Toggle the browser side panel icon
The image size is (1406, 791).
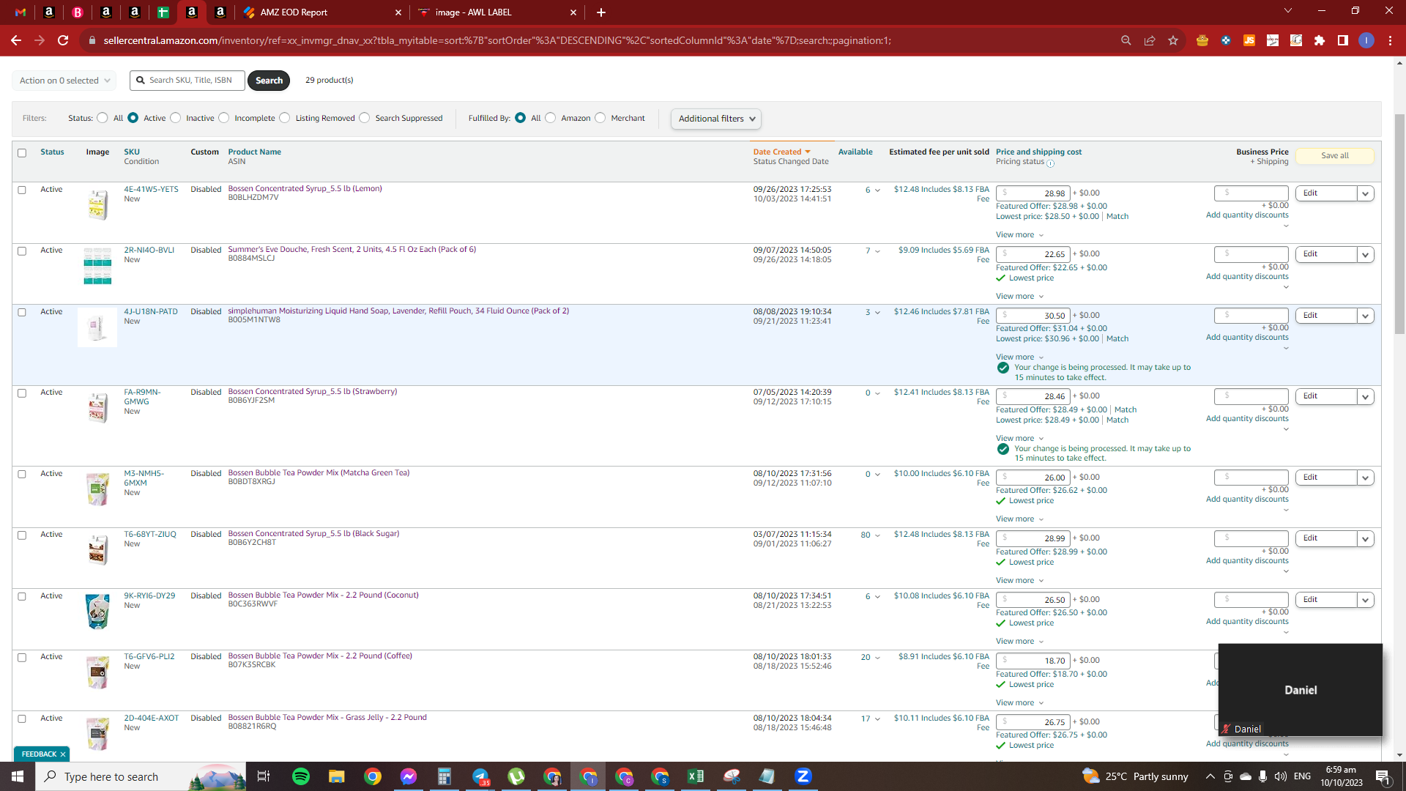click(x=1343, y=40)
